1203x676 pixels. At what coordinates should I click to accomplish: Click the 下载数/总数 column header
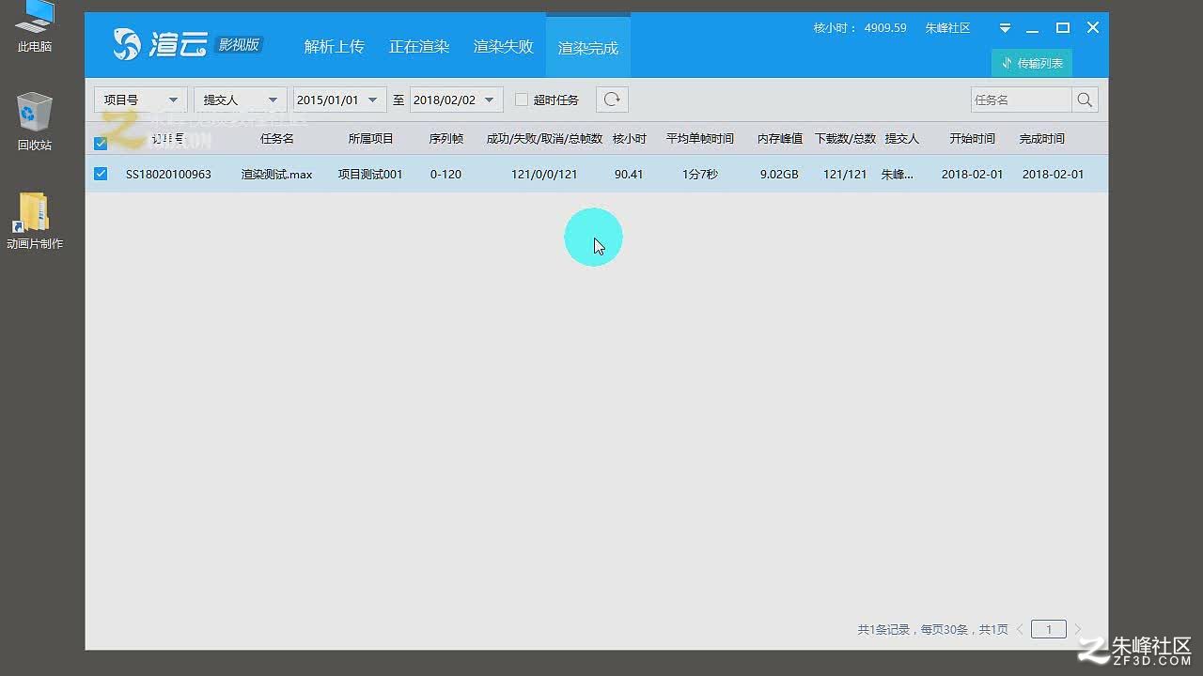coord(846,139)
